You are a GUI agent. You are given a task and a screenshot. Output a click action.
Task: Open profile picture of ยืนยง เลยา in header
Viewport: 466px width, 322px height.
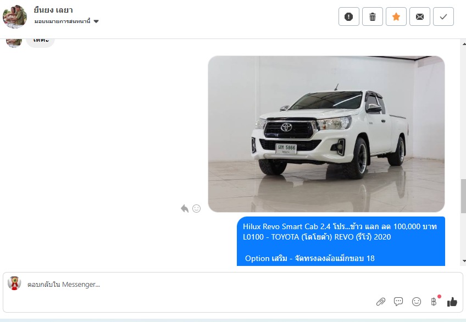[15, 16]
